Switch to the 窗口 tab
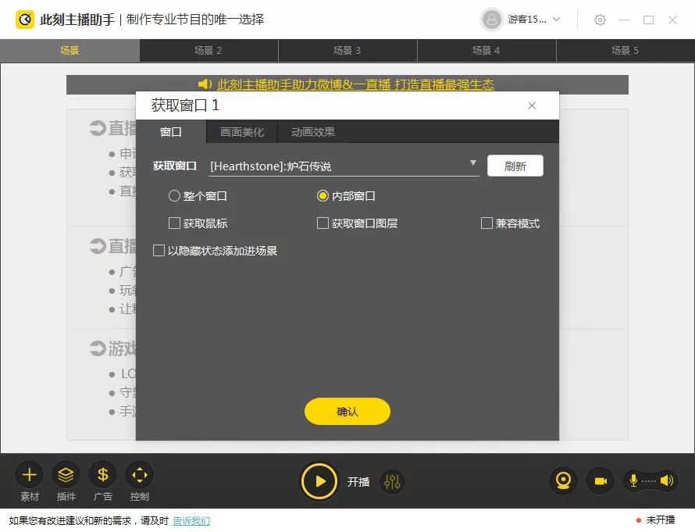695x532 pixels. (x=171, y=132)
